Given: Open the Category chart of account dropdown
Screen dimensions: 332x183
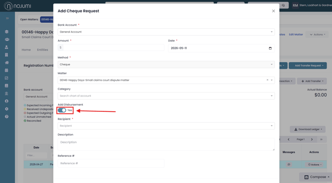Looking at the screenshot, I should [166, 96].
